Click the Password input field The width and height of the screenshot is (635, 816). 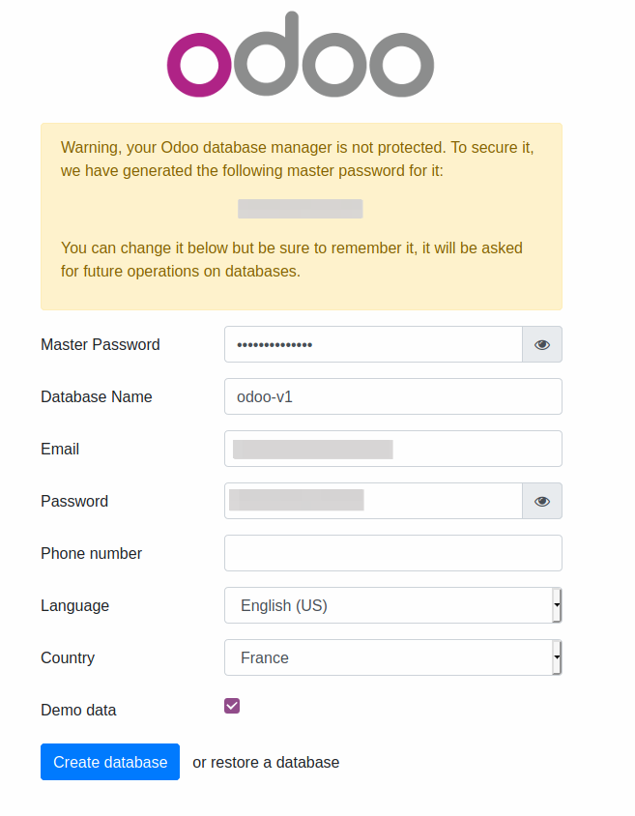[x=373, y=501]
